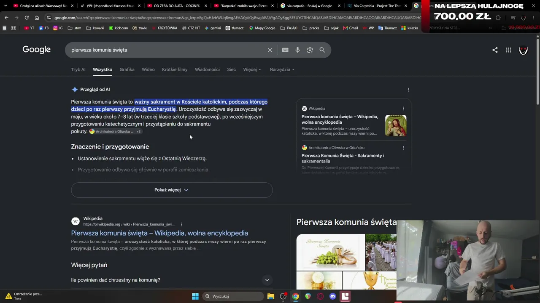Image resolution: width=540 pixels, height=303 pixels.
Task: Expand question Ile powinien dać chrzestny na komunię
Action: point(172,280)
